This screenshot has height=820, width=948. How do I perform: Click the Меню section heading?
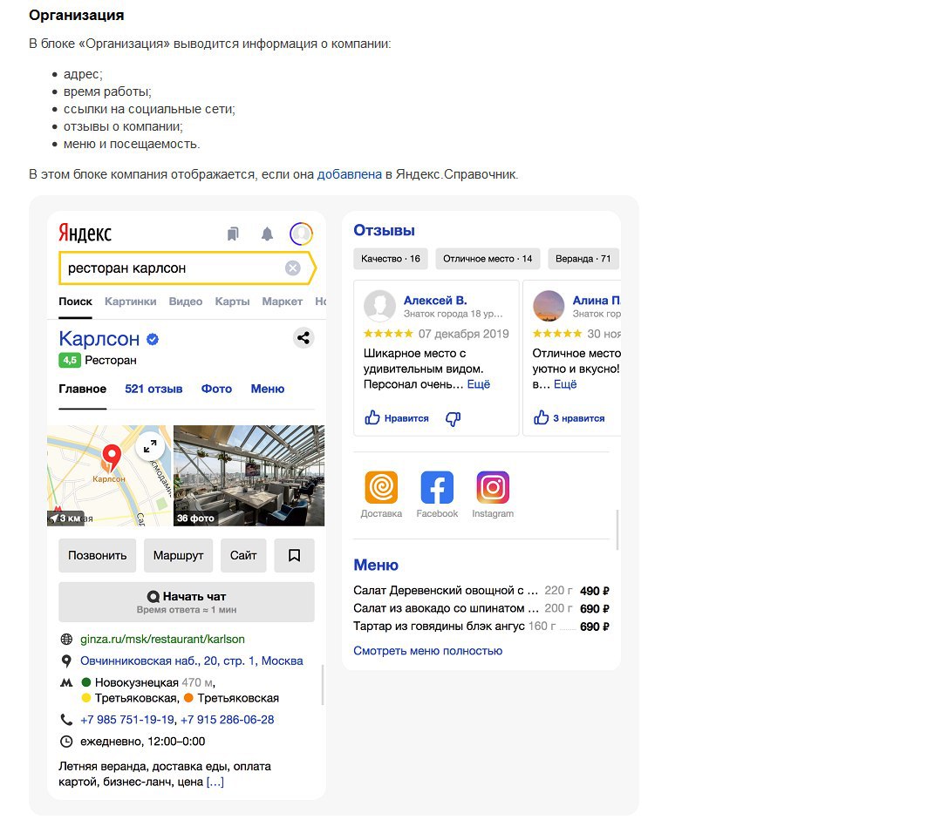click(376, 565)
